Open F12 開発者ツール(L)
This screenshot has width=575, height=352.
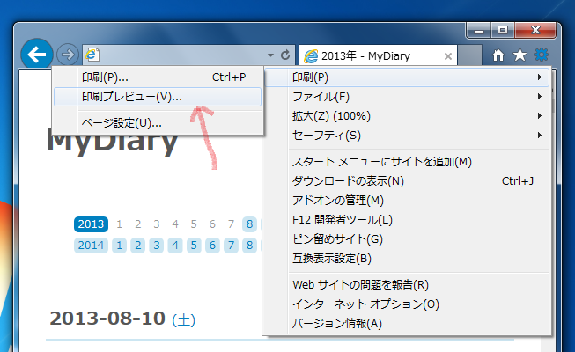(342, 220)
